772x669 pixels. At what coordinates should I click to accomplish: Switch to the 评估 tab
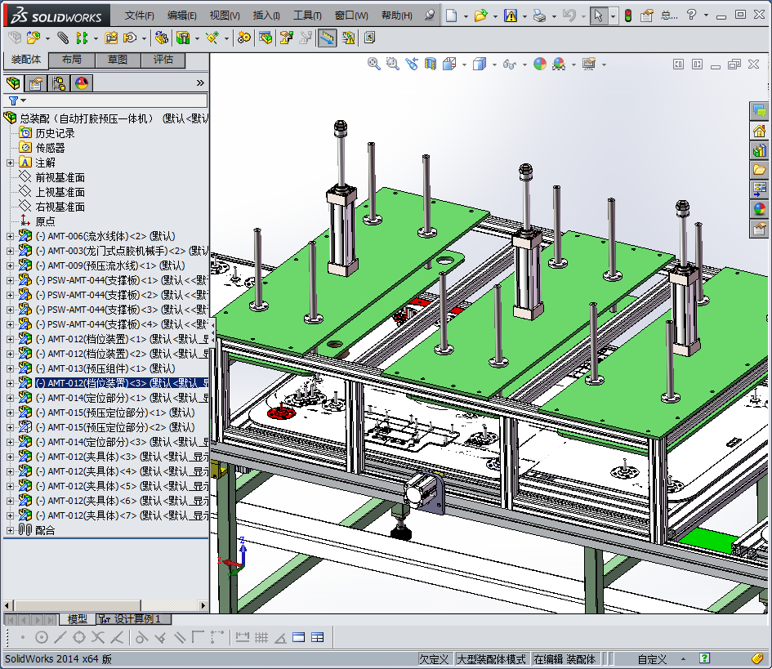tap(163, 60)
